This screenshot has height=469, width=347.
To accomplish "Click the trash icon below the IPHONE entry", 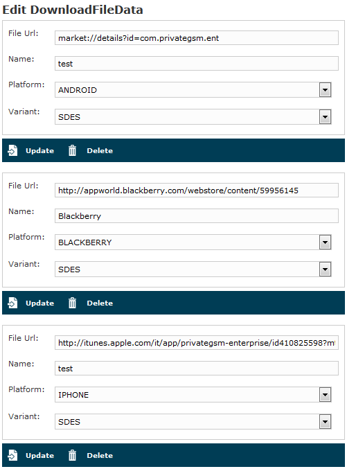I will tap(72, 455).
